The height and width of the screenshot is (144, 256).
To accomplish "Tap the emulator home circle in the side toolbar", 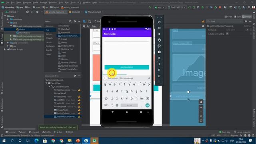I will (x=159, y=70).
